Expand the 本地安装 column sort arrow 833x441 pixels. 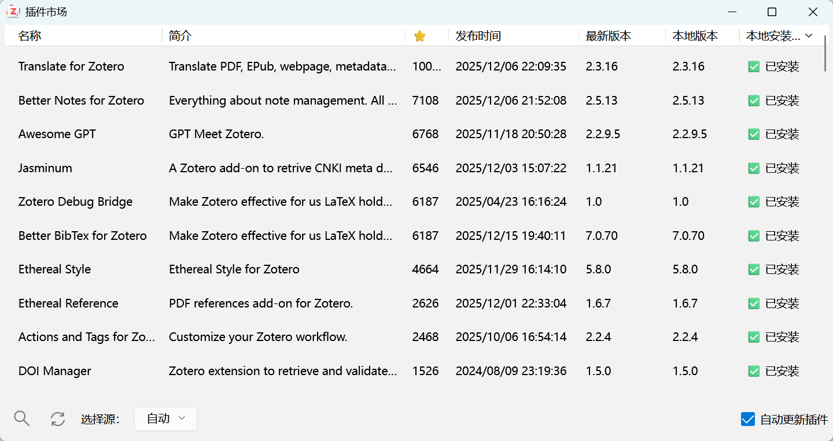coord(809,36)
